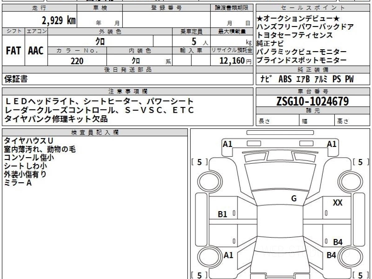Image resolution: width=372 pixels, height=279 pixels.
Task: Select the 後日発送部品 header
Action: click(127, 70)
